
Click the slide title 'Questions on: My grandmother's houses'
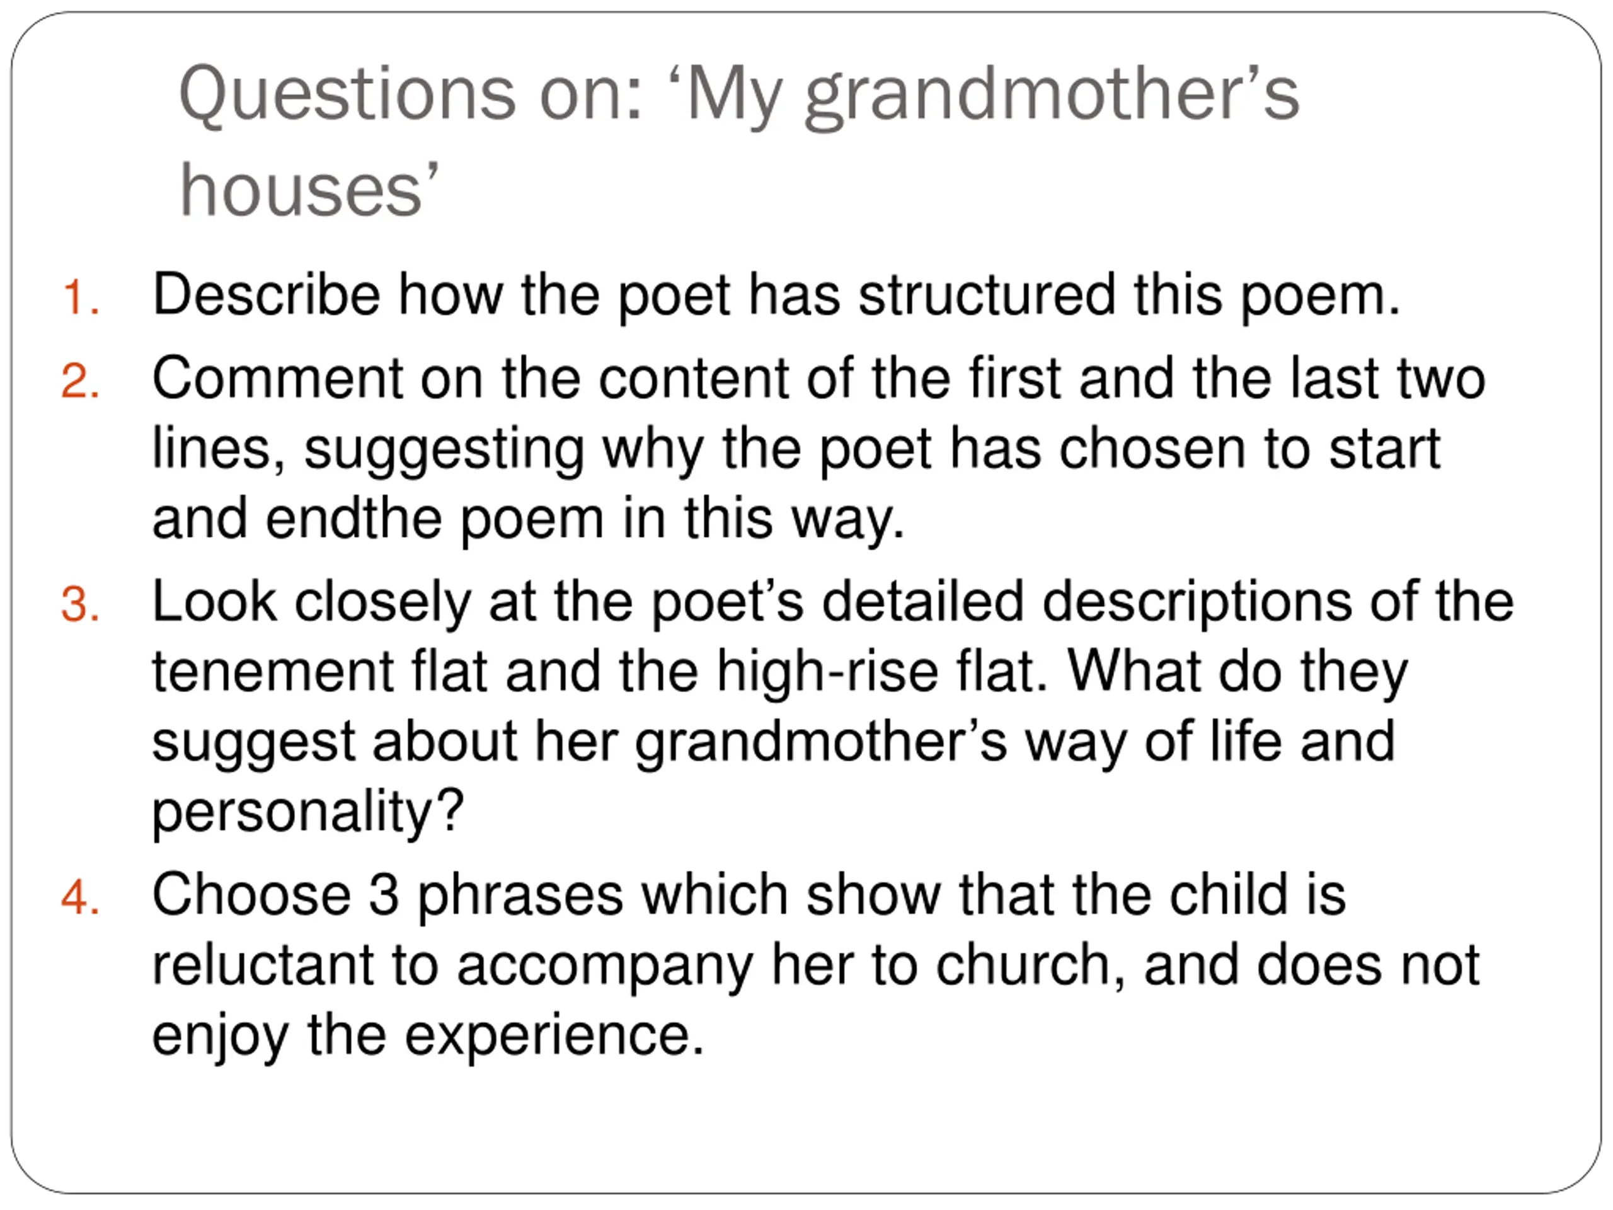(738, 141)
